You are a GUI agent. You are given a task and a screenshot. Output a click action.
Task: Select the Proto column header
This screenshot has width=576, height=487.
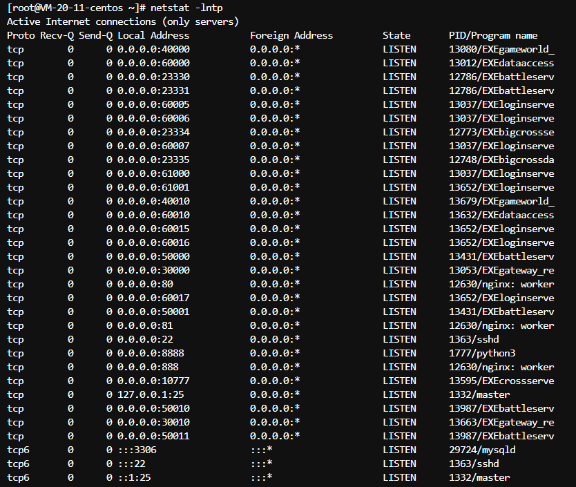(x=21, y=35)
